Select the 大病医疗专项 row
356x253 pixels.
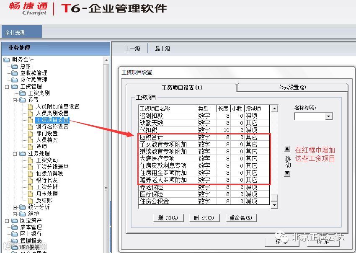[x=204, y=158]
